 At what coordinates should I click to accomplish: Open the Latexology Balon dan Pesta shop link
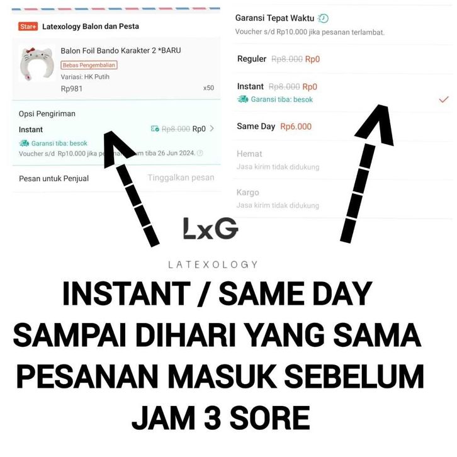(x=91, y=26)
